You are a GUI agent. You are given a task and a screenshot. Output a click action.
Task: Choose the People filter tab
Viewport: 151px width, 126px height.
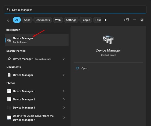[86, 20]
